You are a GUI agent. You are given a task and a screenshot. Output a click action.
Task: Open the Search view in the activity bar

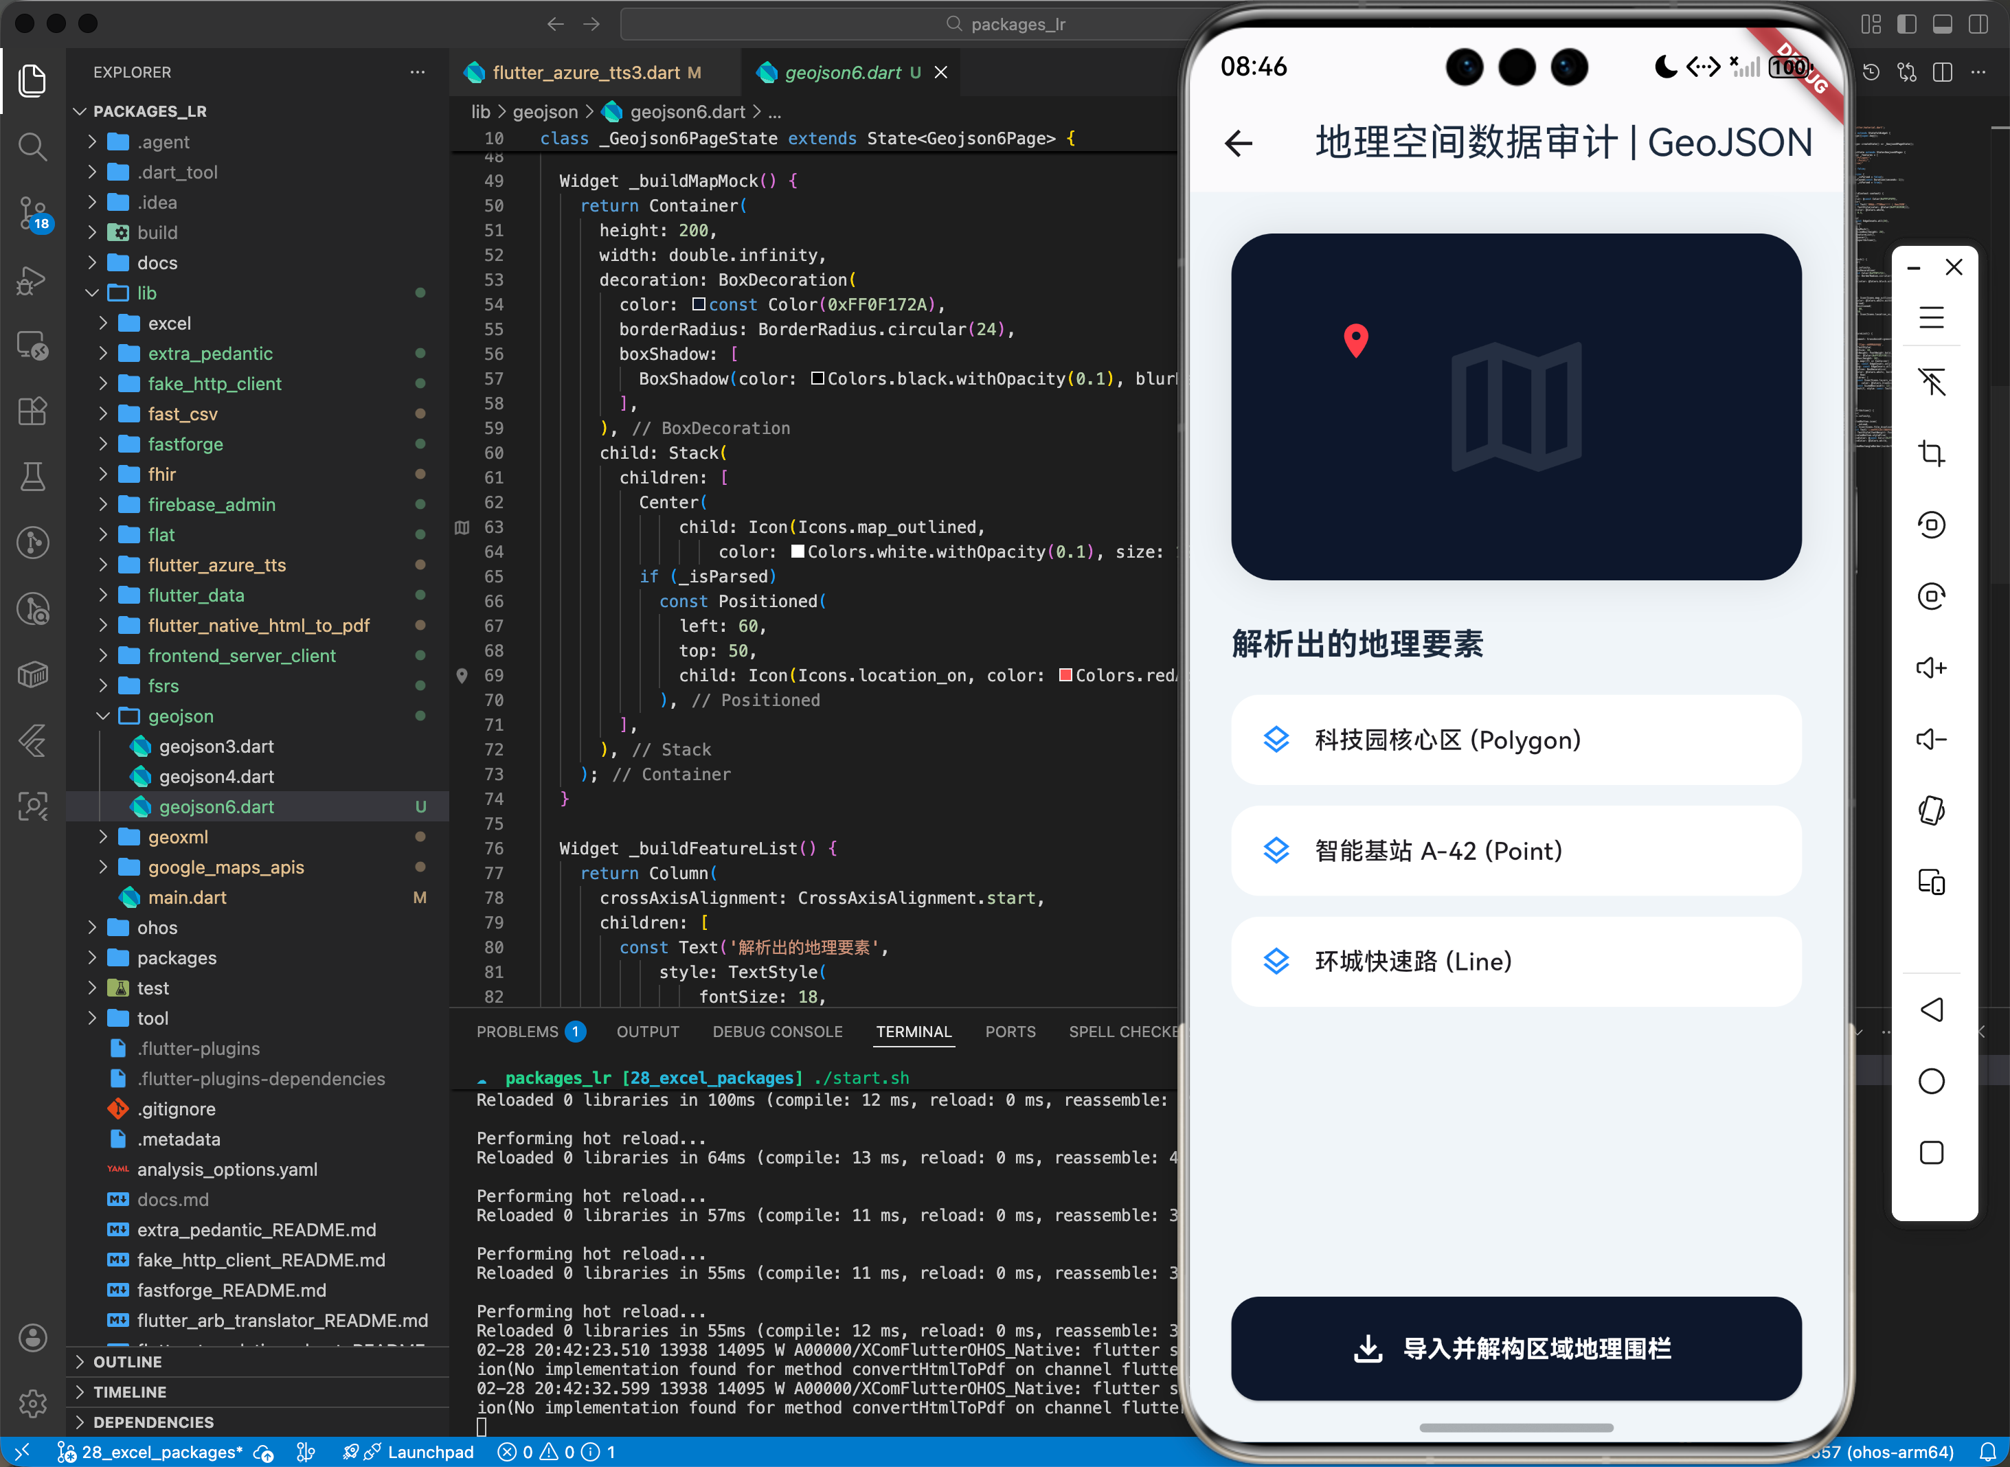[33, 146]
